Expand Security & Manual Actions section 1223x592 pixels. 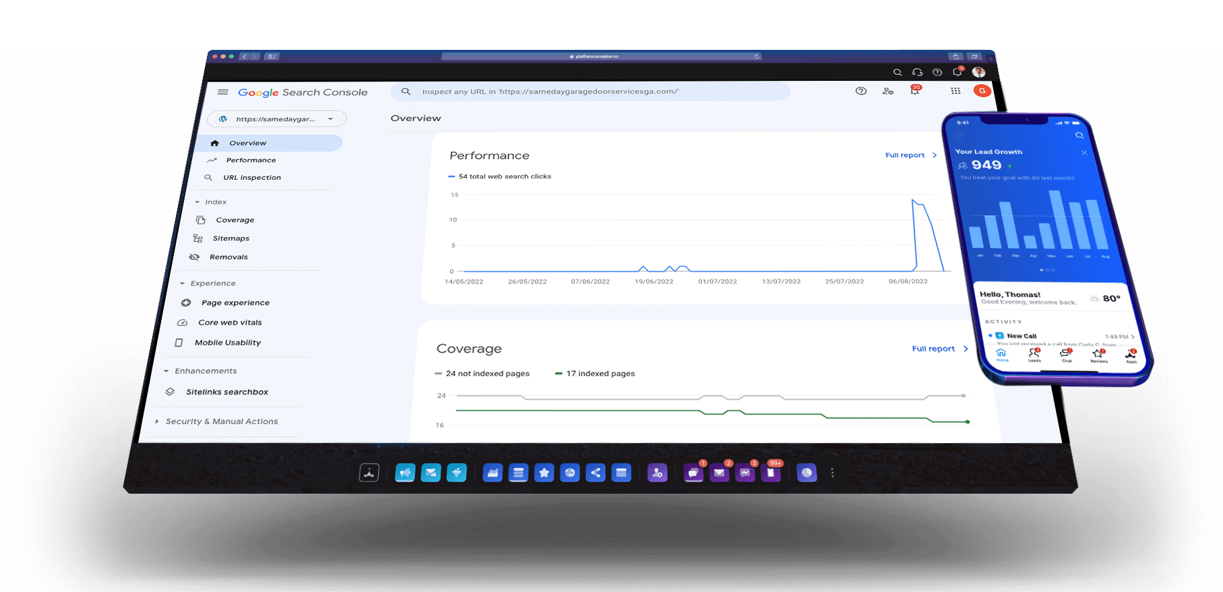click(157, 422)
